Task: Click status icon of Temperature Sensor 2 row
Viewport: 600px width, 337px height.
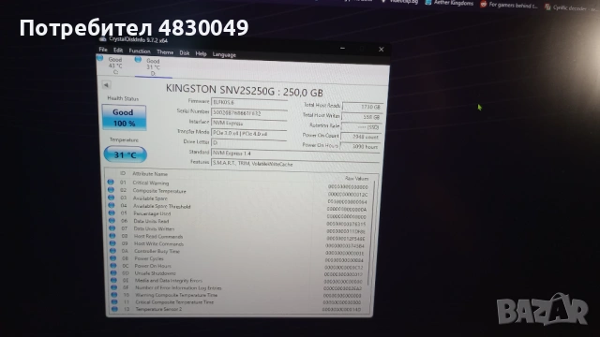Action: 114,309
